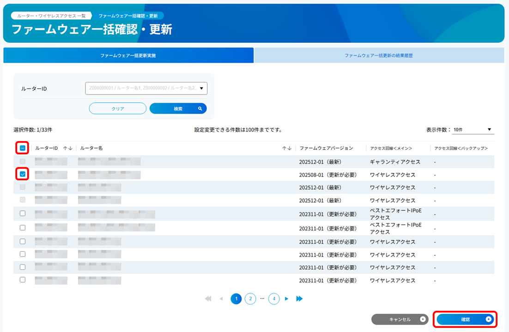Click the arrow icon on キャンセル button
Viewport: 509px width, 332px height.
pyautogui.click(x=422, y=319)
